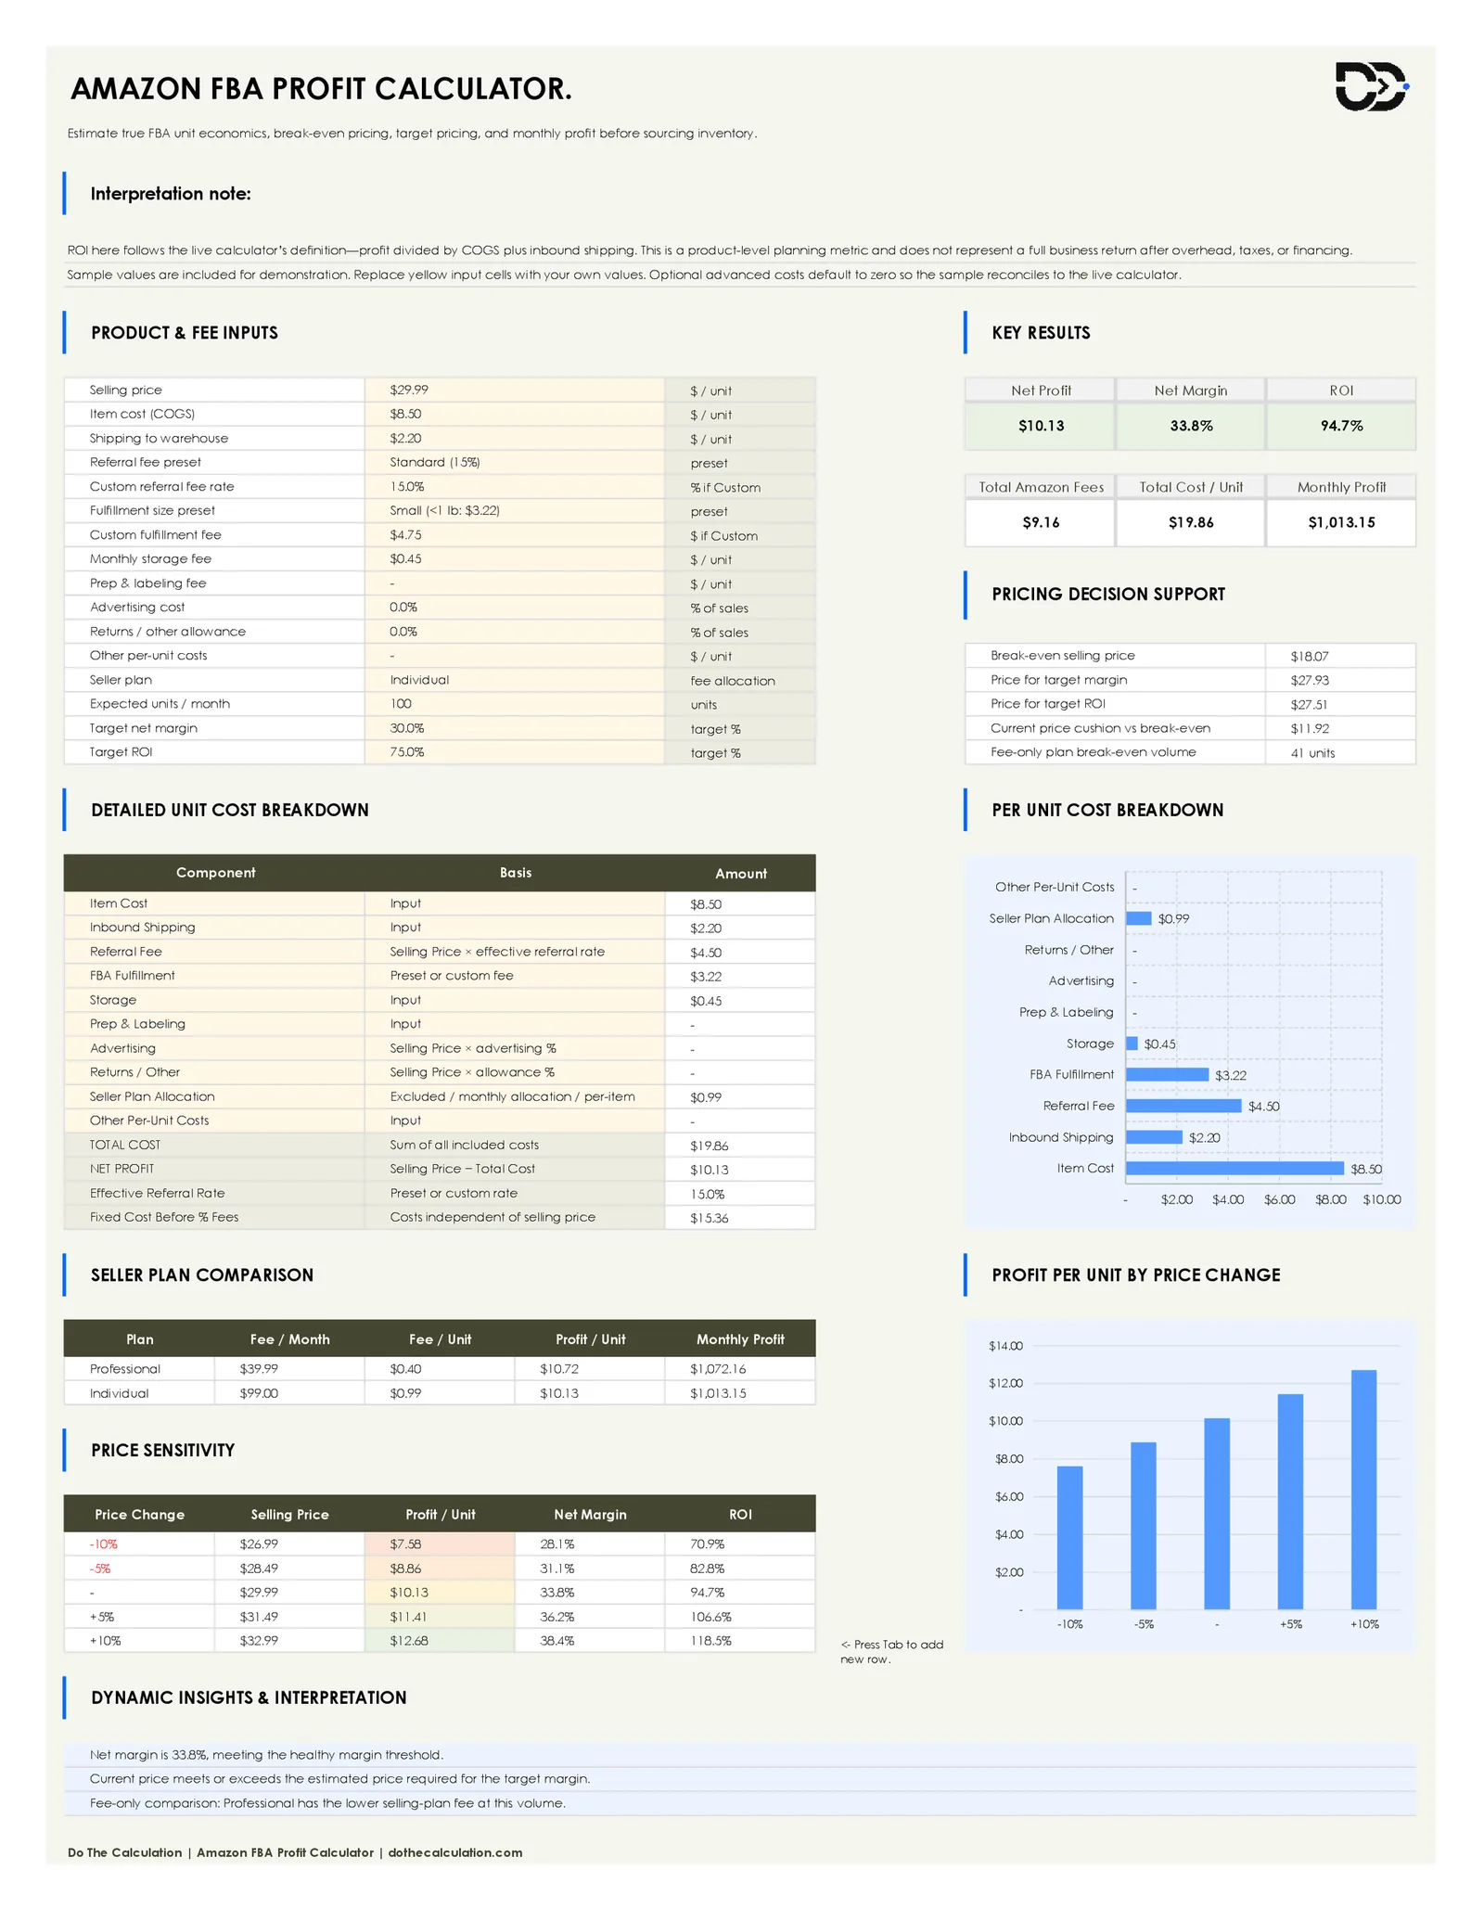Click Net Margin result 33.8%
The height and width of the screenshot is (1921, 1484).
[x=1191, y=426]
